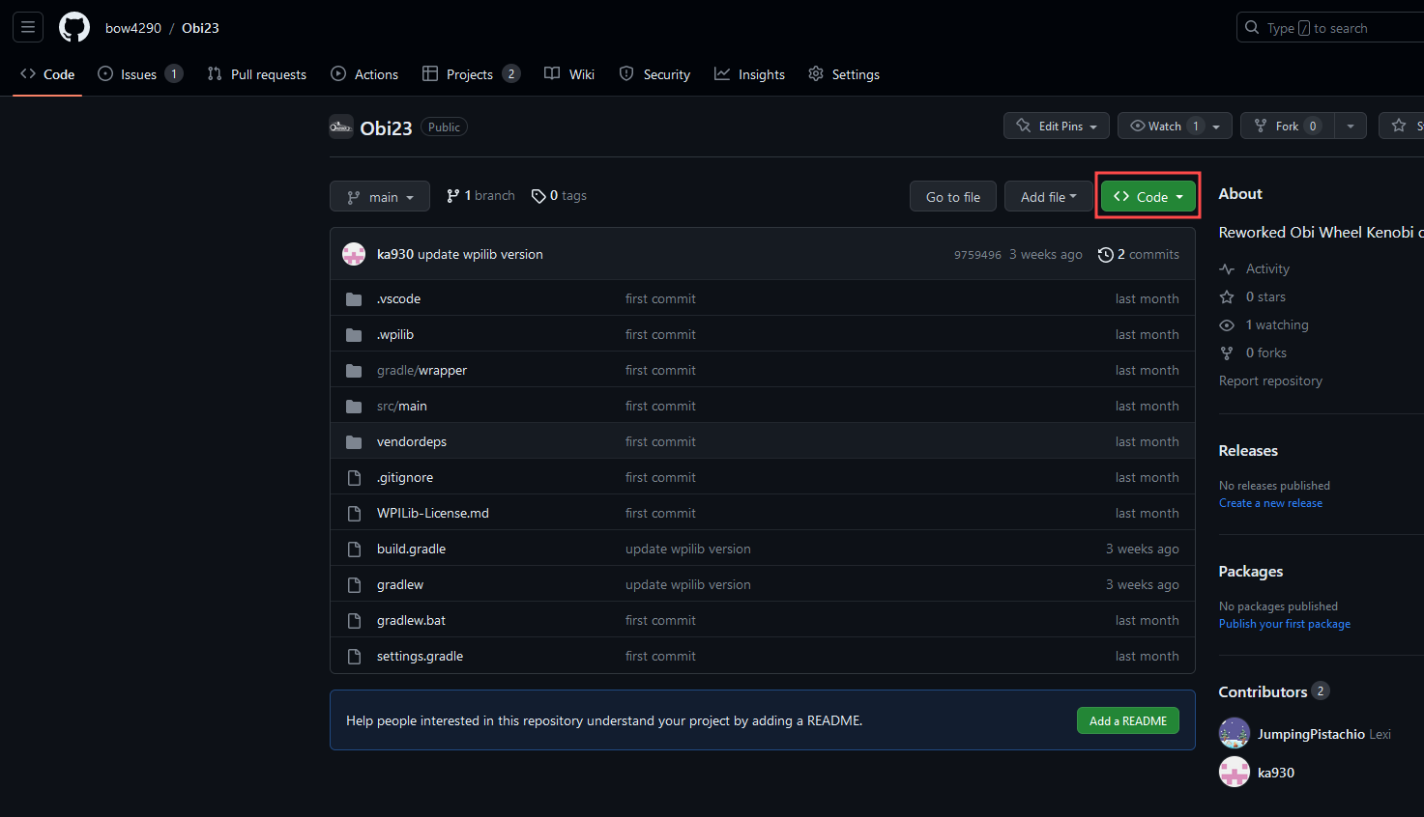The width and height of the screenshot is (1424, 817).
Task: Open the Packages heading link
Action: [1251, 571]
